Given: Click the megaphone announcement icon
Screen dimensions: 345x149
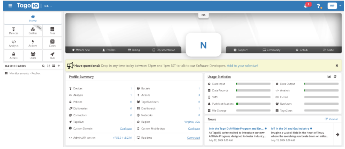Looking at the screenshot, I should point(70,66).
